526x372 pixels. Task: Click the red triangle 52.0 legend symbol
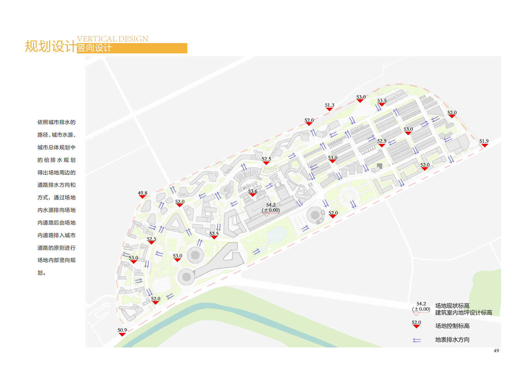416,325
